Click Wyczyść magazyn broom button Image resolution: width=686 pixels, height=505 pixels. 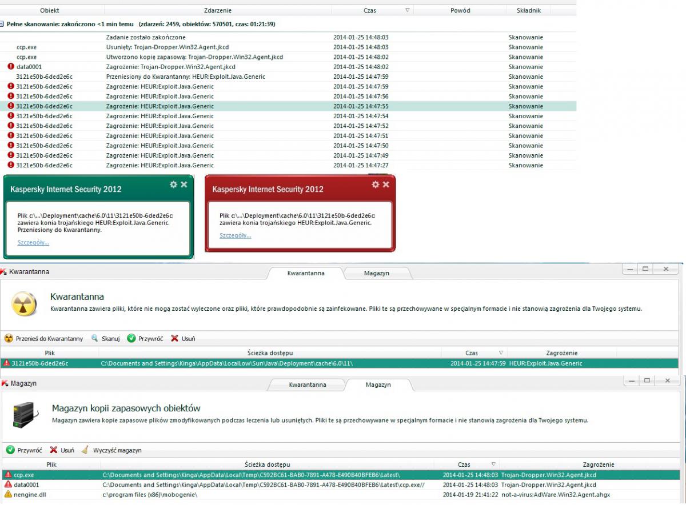[111, 450]
